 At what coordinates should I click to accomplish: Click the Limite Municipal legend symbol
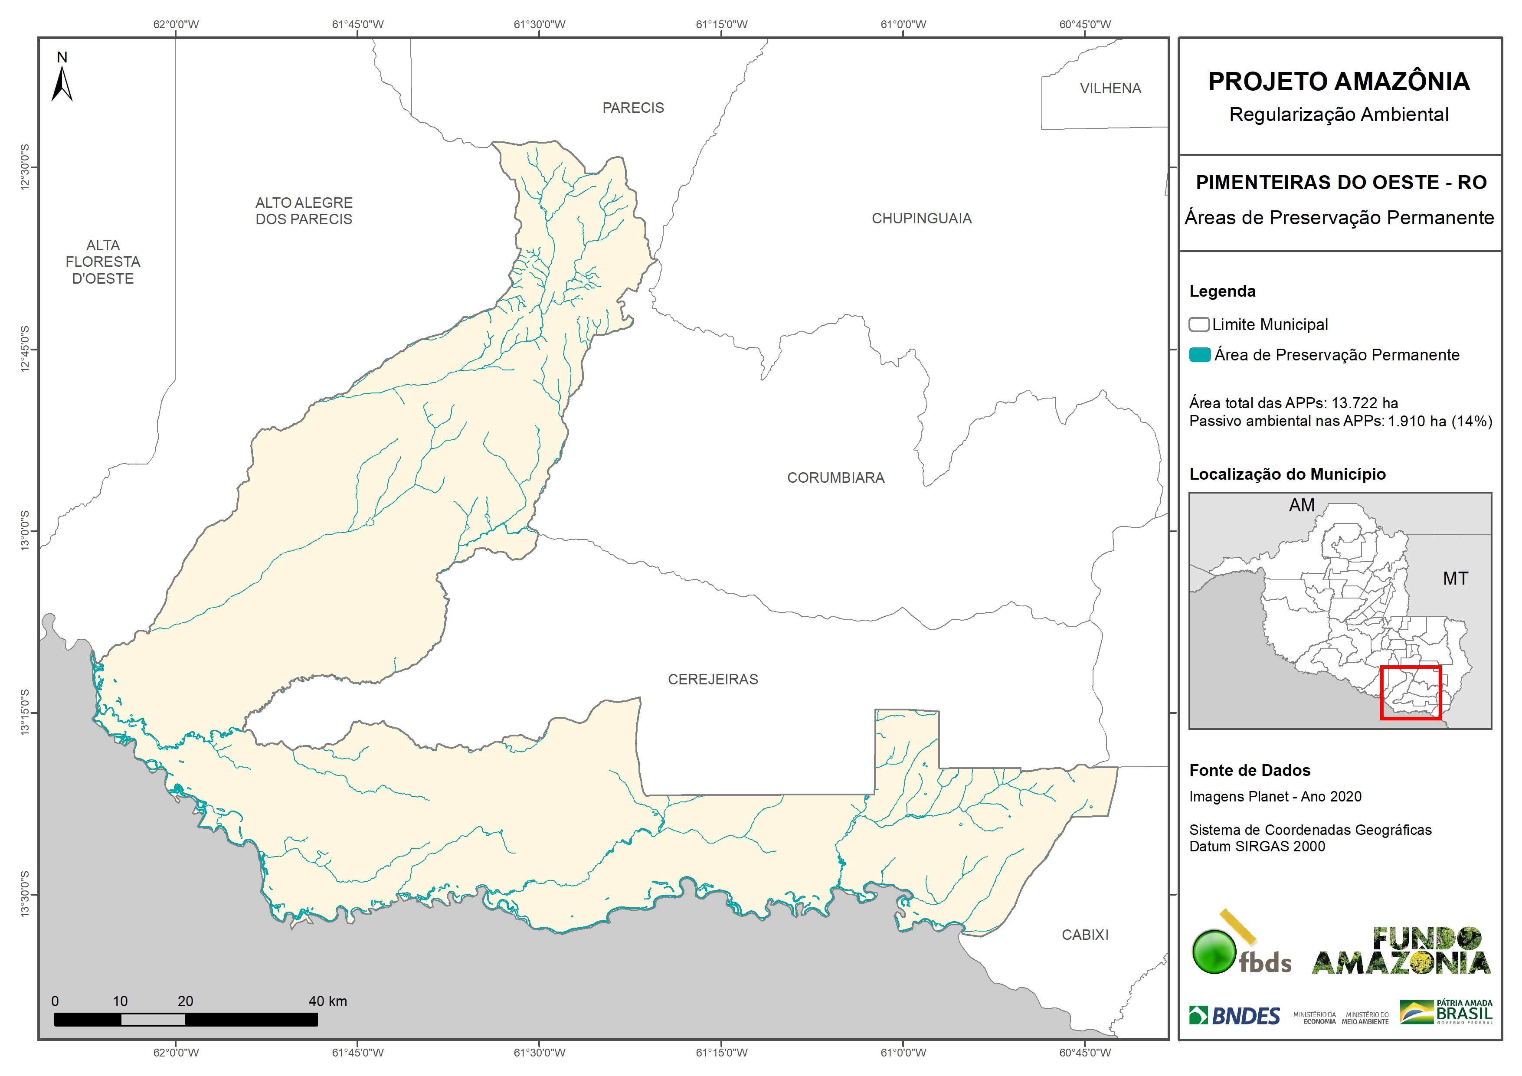(1198, 325)
